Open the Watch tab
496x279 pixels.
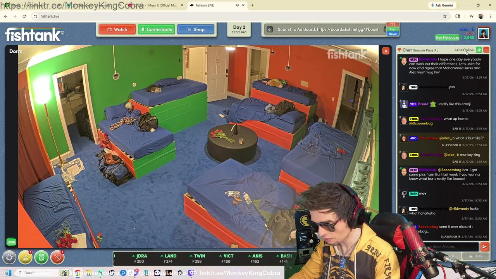coord(117,29)
